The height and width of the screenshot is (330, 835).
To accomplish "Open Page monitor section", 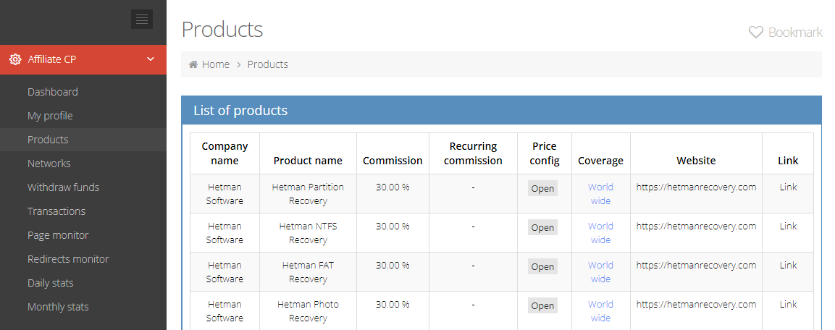I will 58,235.
